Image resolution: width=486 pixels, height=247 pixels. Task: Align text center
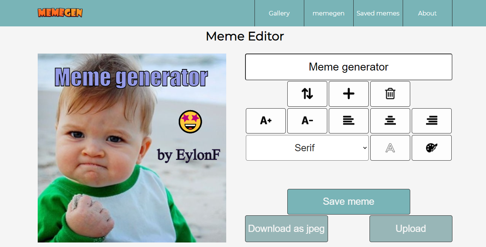pyautogui.click(x=390, y=121)
